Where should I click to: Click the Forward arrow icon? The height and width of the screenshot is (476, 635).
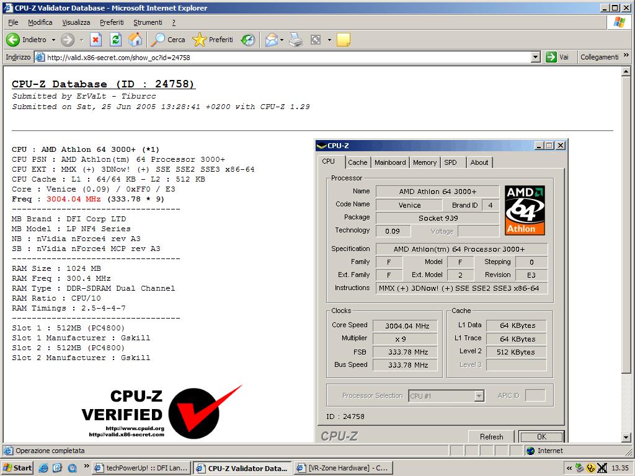tap(68, 40)
